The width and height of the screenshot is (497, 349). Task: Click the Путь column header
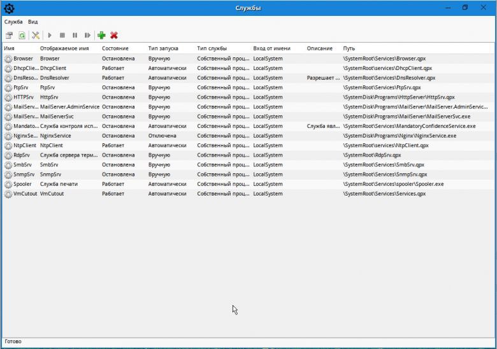click(x=349, y=48)
